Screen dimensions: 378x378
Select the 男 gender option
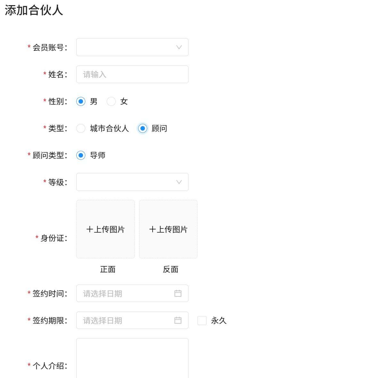point(80,101)
